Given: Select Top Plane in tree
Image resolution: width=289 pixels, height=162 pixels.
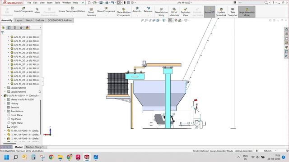Looking at the screenshot, I should tap(14, 119).
